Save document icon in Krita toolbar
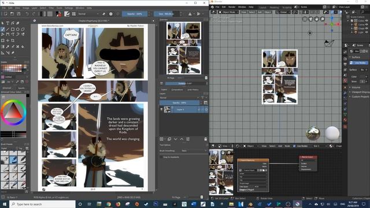 click(x=18, y=14)
